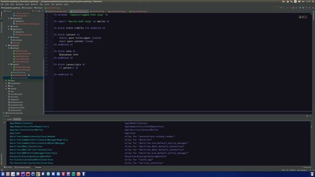Image resolution: width=315 pixels, height=177 pixels.
Task: Open the Navigate menu
Action: (20, 4)
